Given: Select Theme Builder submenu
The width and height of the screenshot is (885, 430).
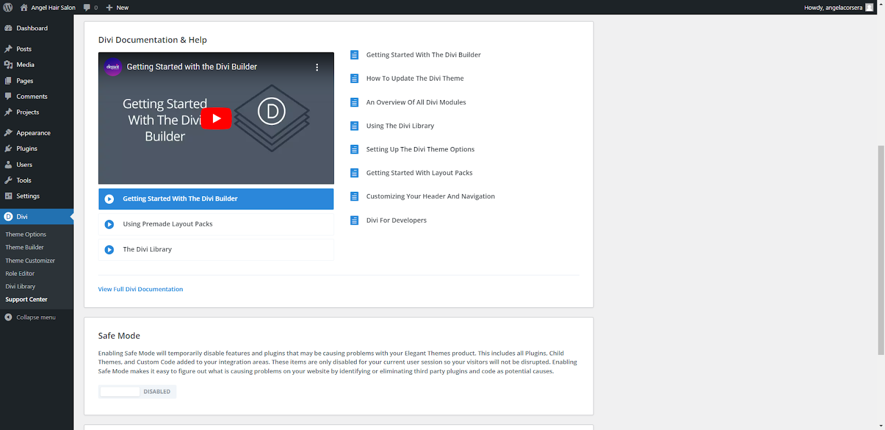Looking at the screenshot, I should pos(24,248).
